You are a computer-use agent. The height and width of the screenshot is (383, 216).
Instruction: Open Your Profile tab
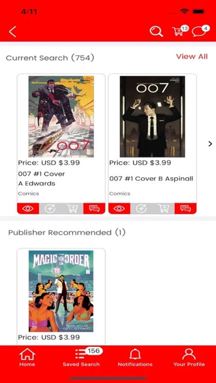point(189,357)
